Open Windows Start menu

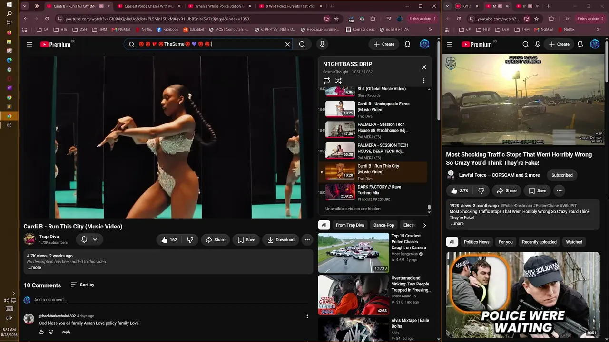(x=9, y=5)
